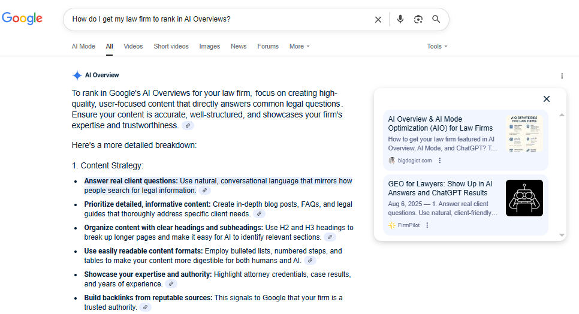Open Google Lens image search icon
The height and width of the screenshot is (314, 579).
pyautogui.click(x=418, y=19)
